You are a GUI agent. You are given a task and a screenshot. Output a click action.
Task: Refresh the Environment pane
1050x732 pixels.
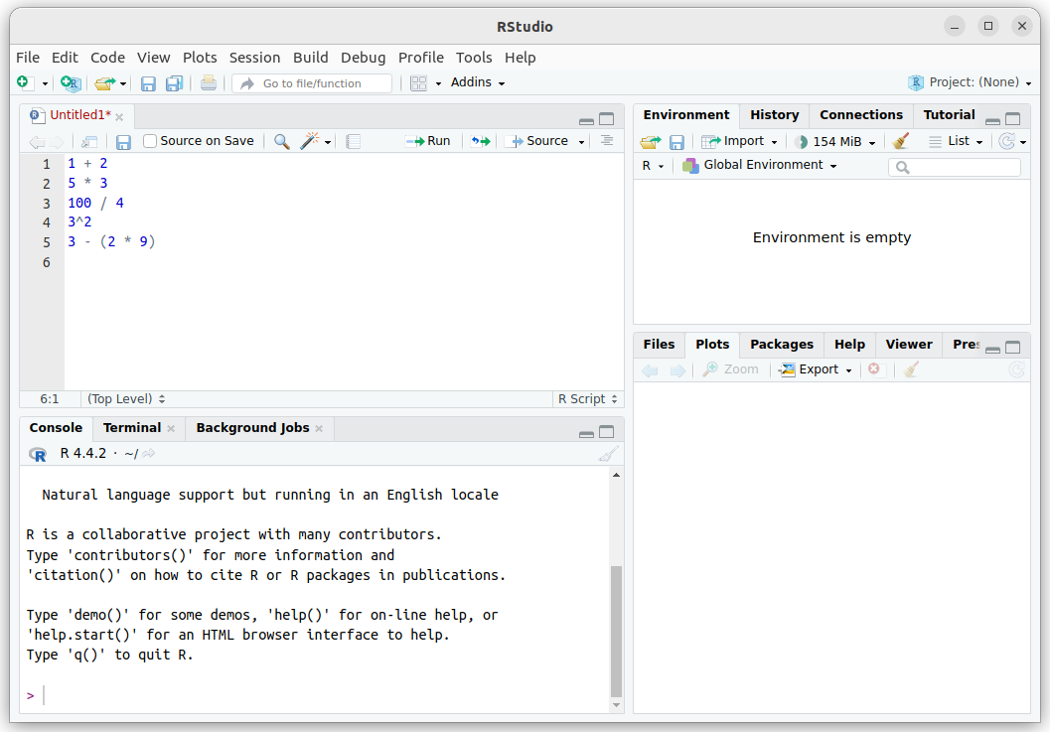pos(1006,141)
